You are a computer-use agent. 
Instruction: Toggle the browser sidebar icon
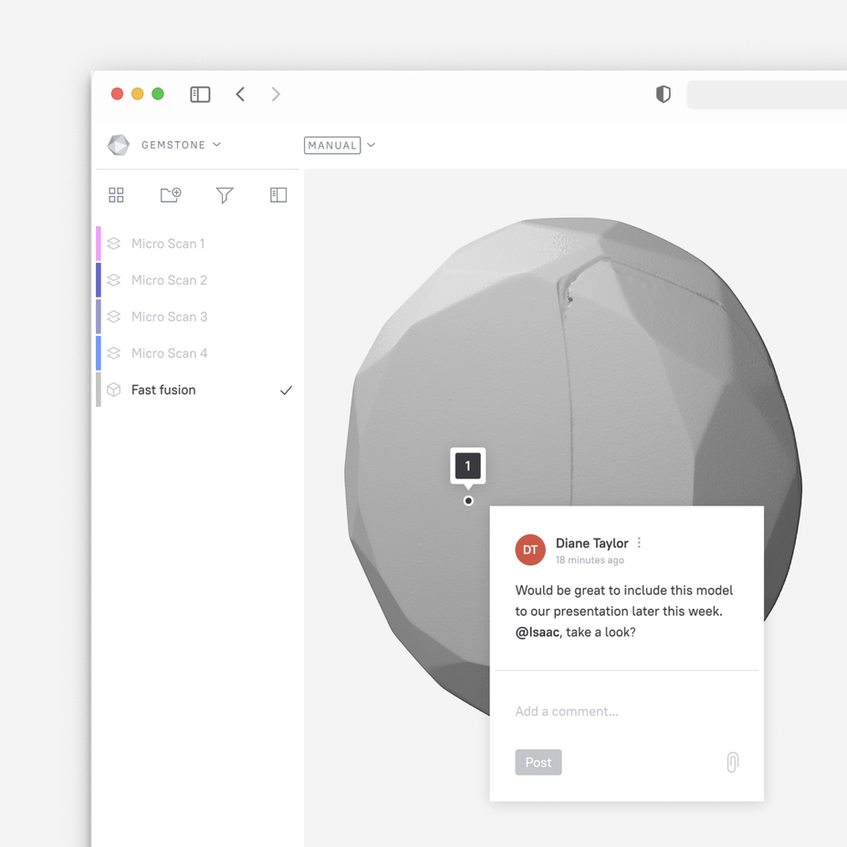tap(200, 94)
